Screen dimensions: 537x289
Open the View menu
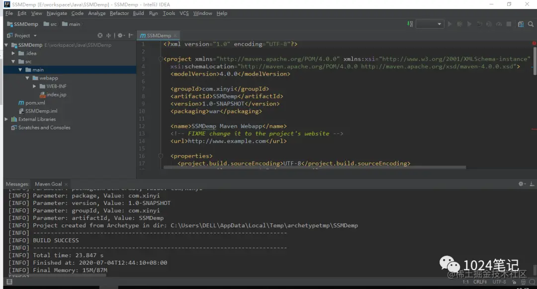point(37,13)
